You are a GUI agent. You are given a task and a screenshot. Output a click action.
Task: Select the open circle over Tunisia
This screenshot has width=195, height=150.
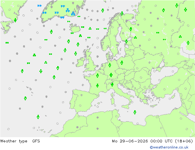click(116, 116)
